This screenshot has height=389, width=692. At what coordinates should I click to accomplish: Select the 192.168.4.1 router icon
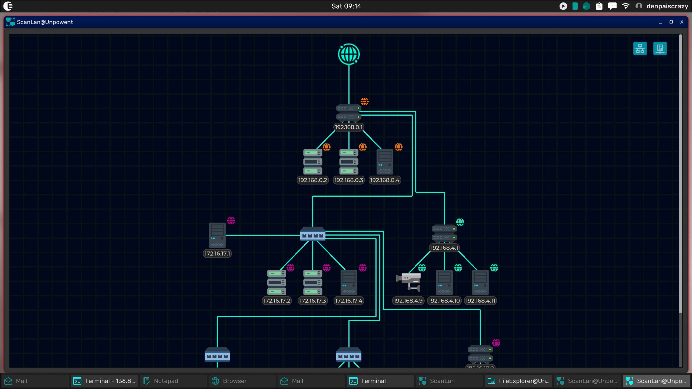point(444,233)
